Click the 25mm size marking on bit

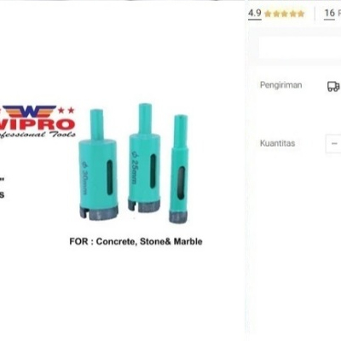coord(135,168)
